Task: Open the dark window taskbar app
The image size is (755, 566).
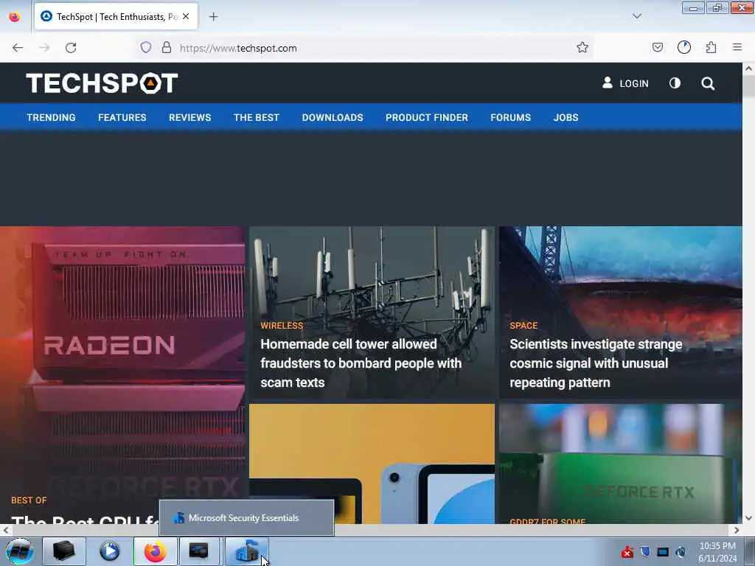Action: [199, 551]
